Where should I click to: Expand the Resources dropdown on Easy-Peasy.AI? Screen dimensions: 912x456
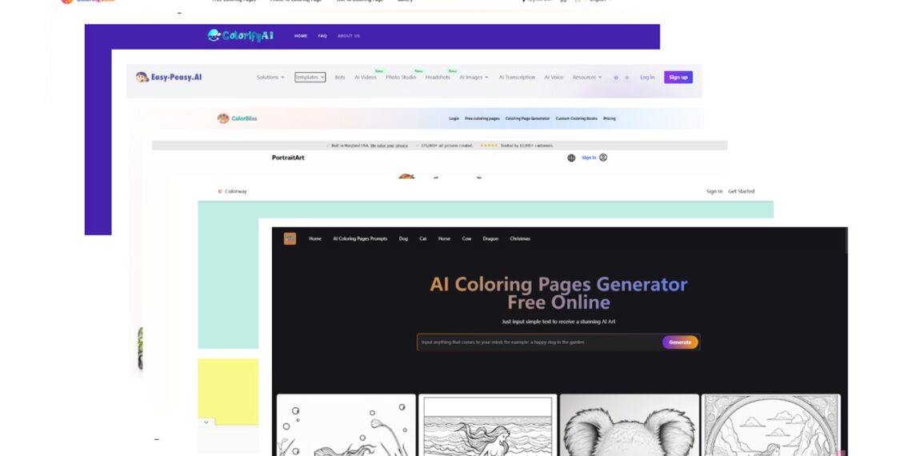click(587, 78)
